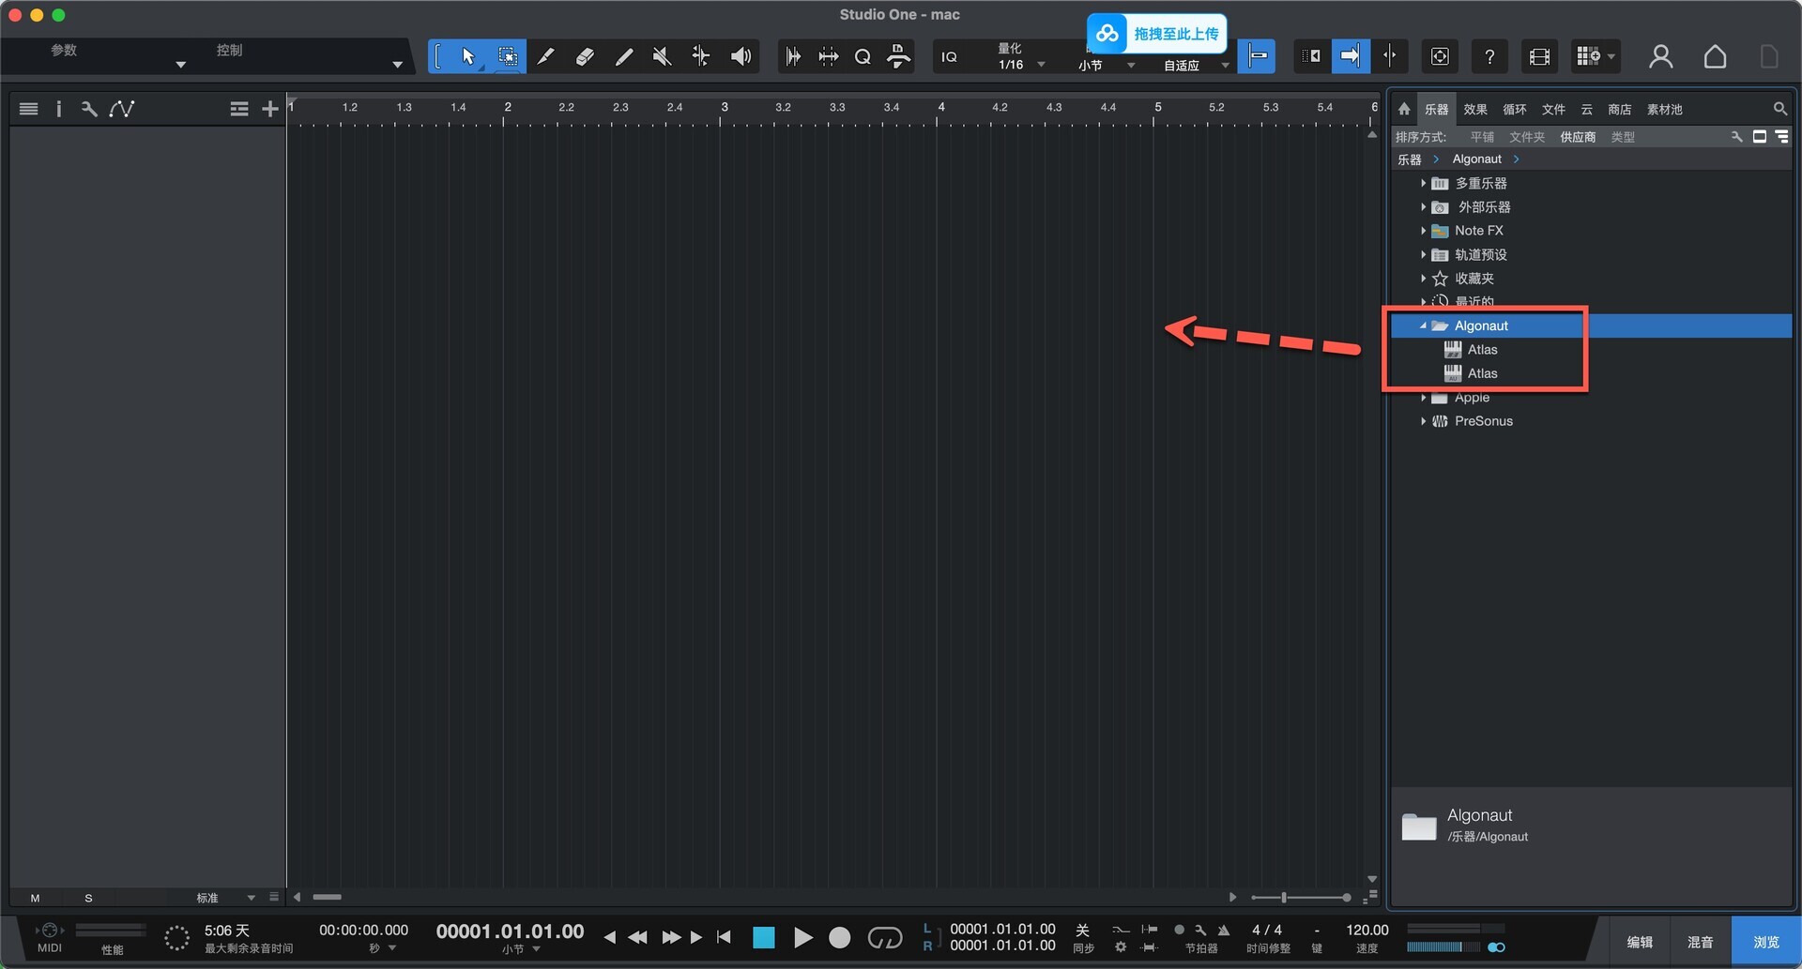Select the Mute tool

(662, 56)
